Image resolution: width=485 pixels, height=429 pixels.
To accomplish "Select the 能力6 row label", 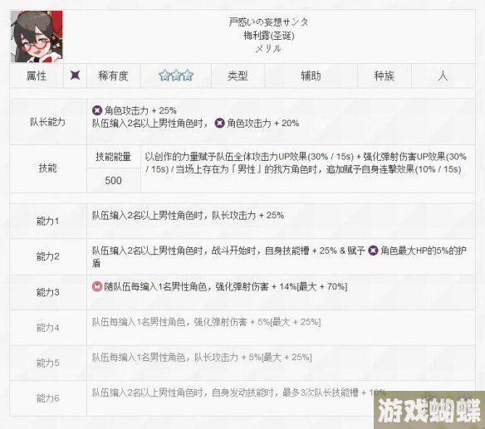I will (x=48, y=398).
